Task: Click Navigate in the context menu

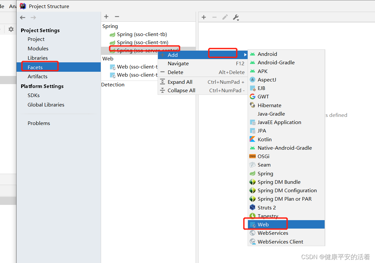Action: [x=178, y=64]
